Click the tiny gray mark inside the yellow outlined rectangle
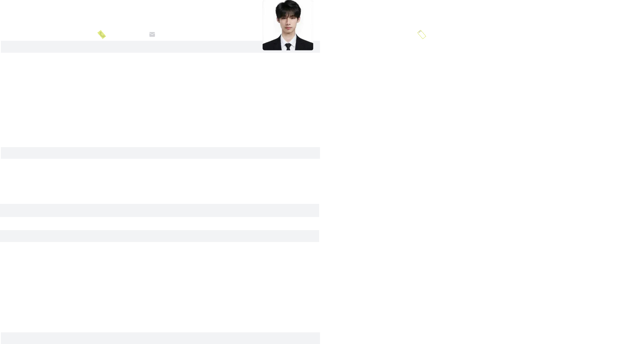Viewport: 640px width, 344px height. tap(420, 32)
